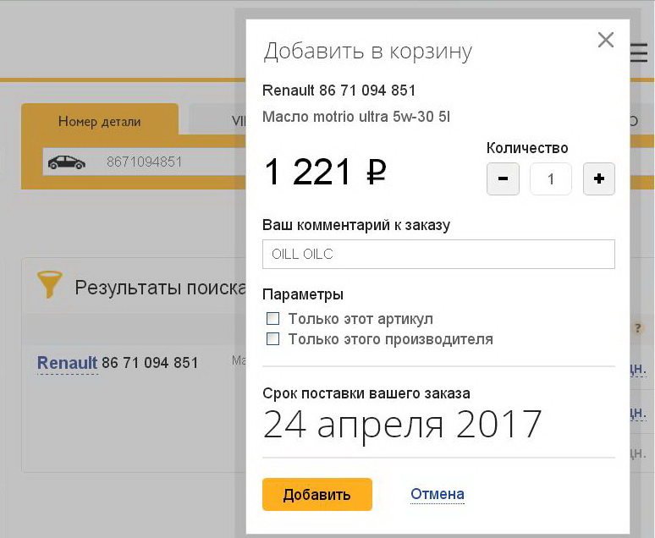Click the 'Результаты поиска' heading
655x538 pixels.
pos(161,288)
